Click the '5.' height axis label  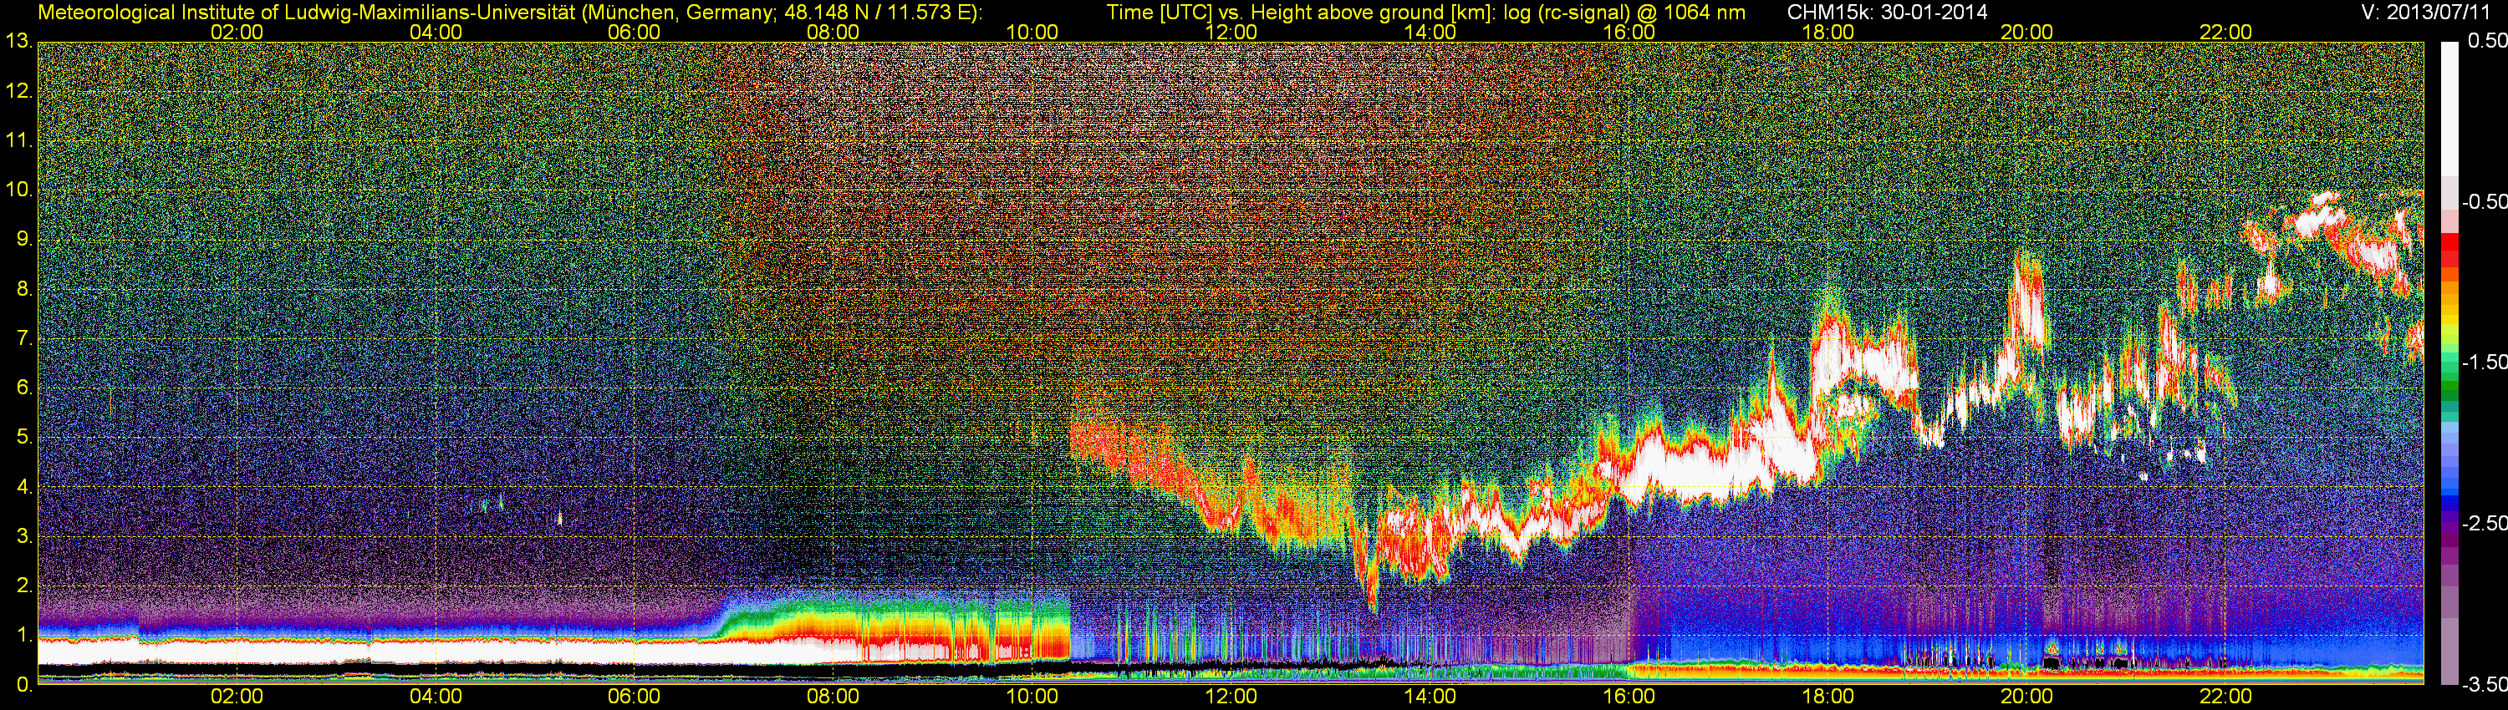click(24, 438)
